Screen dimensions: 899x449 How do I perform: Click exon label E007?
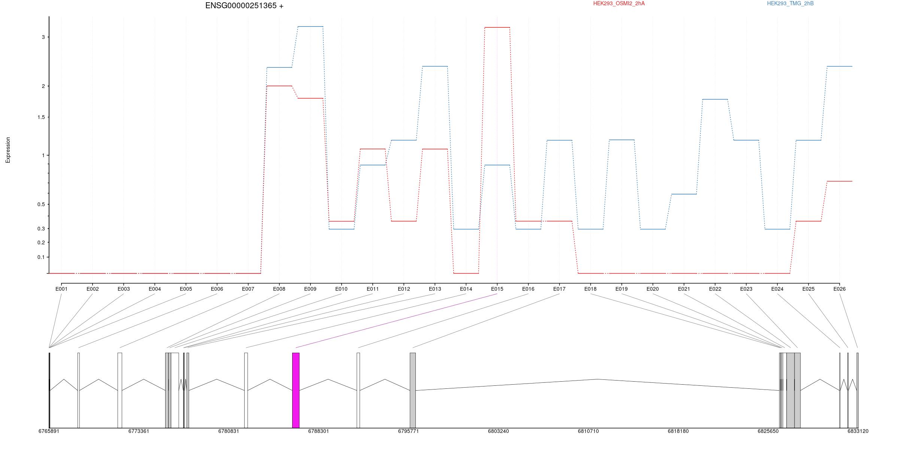point(248,289)
